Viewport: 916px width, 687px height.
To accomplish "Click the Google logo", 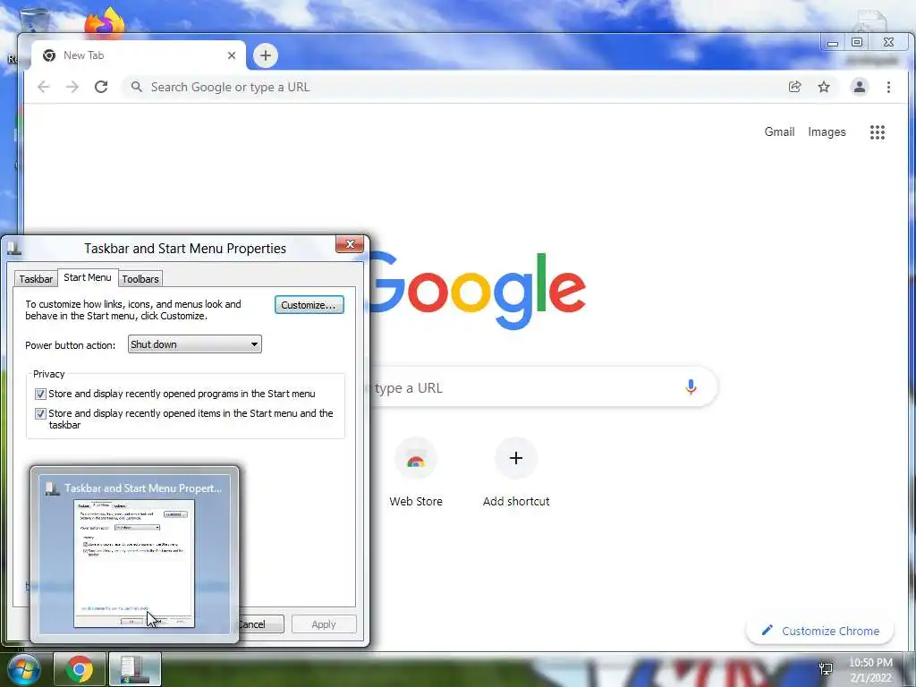I will click(x=478, y=291).
